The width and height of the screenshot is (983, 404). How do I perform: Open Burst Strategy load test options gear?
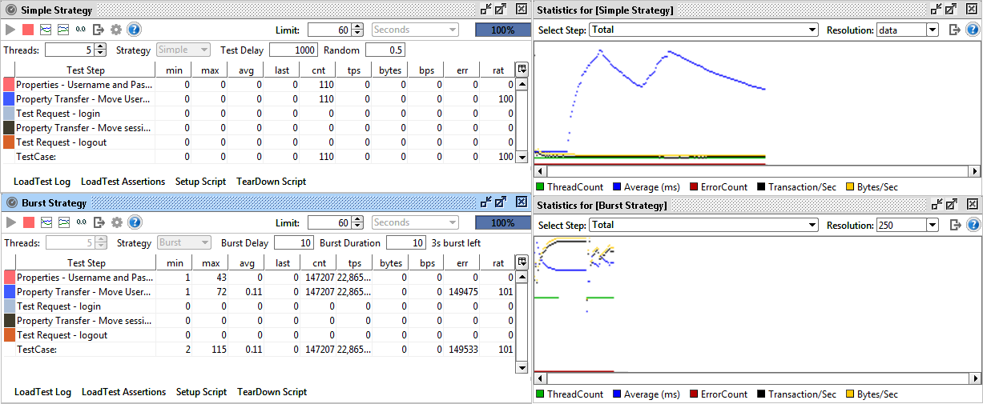point(116,222)
